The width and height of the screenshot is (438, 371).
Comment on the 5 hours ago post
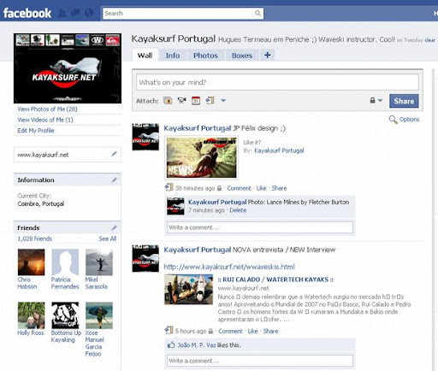coord(230,331)
